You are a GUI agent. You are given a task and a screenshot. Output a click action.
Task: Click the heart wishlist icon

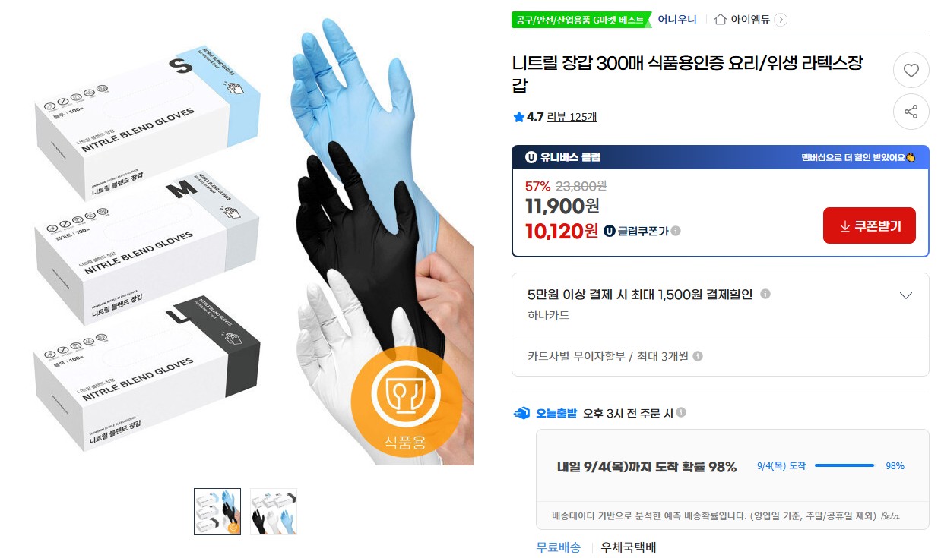coord(911,71)
